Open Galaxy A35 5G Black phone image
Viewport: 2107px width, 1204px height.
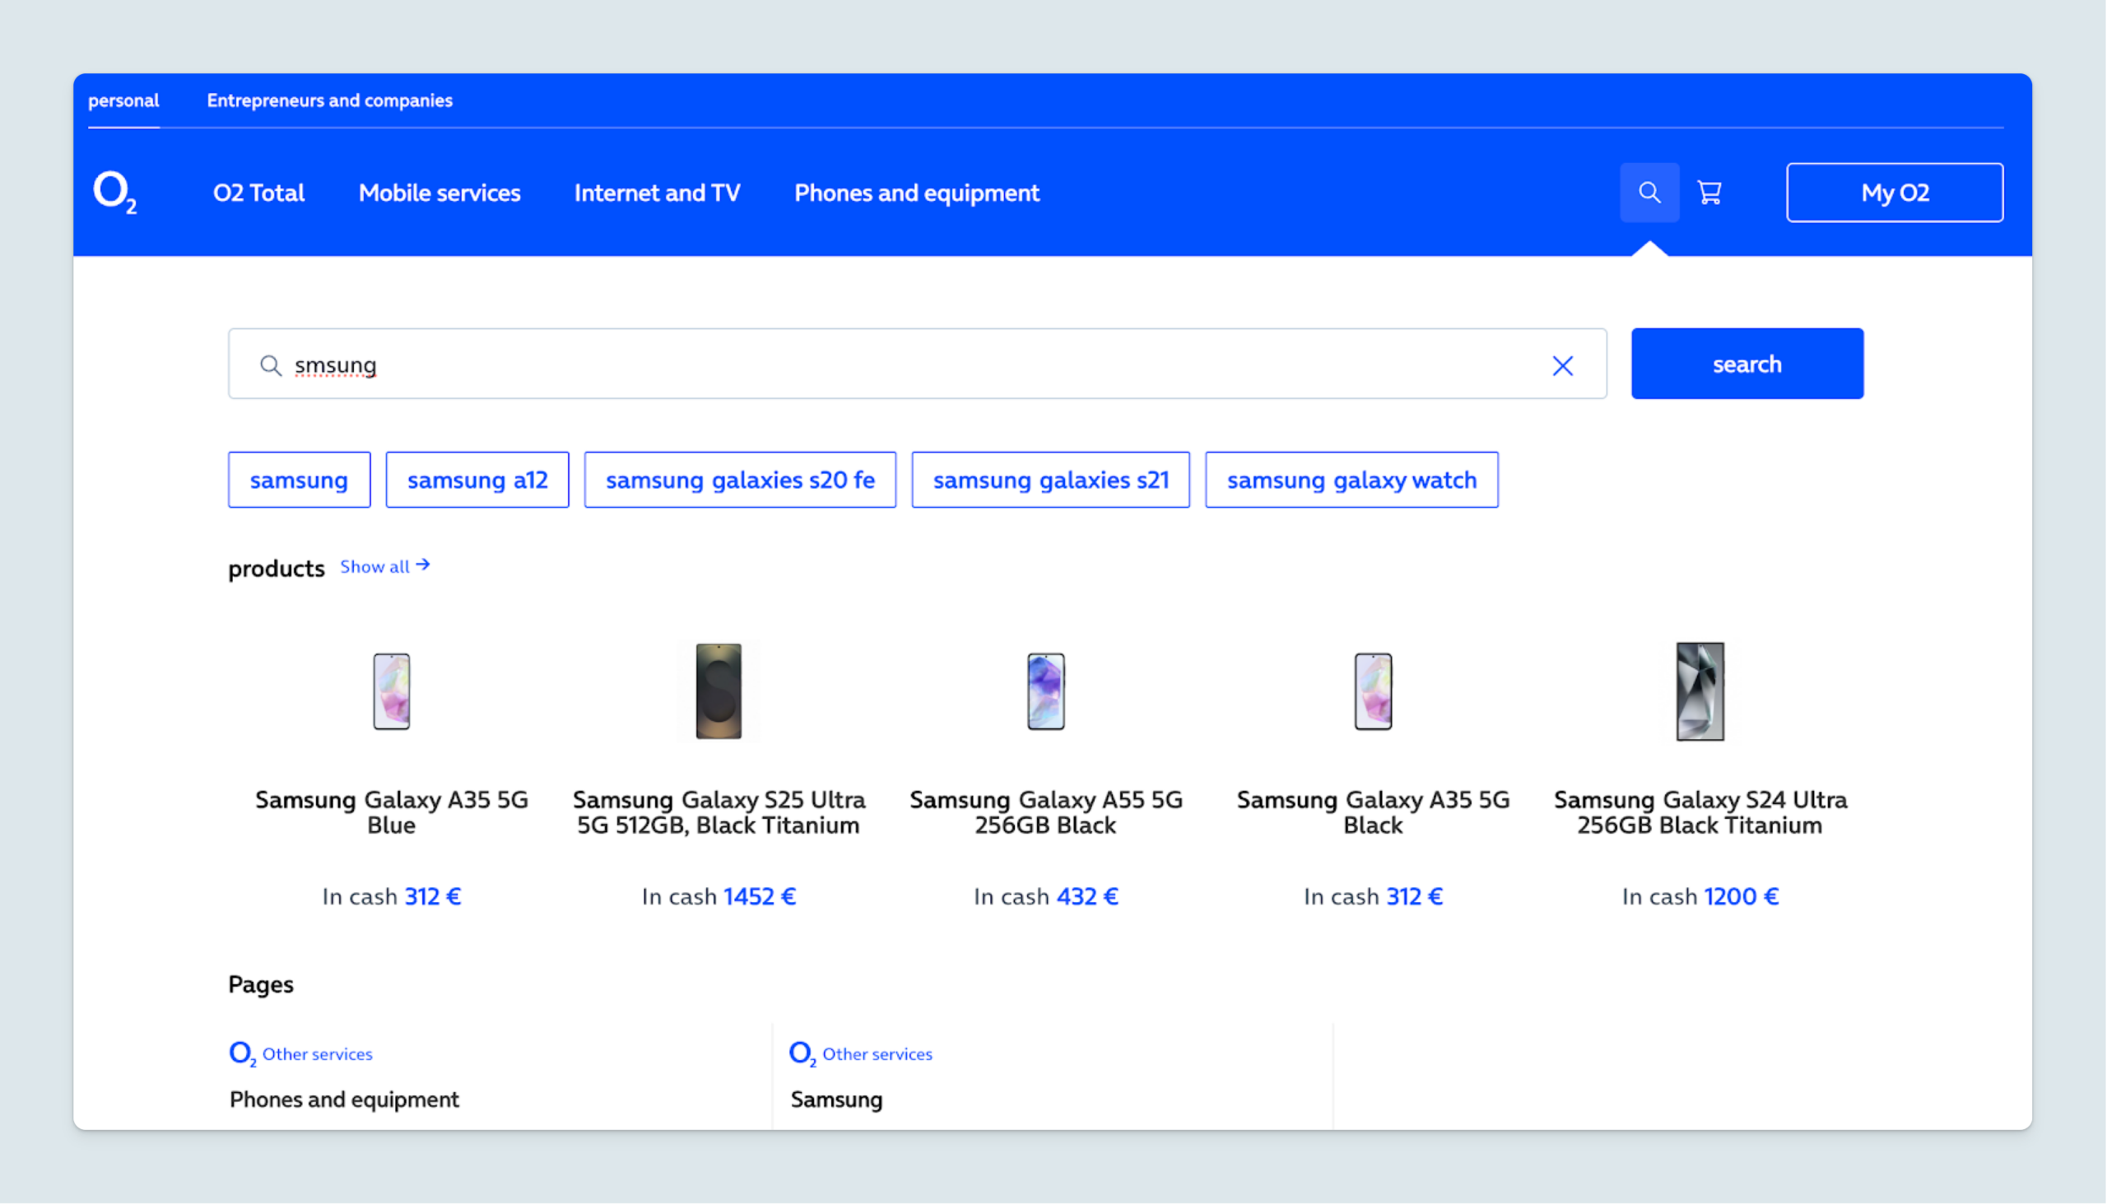pos(1374,691)
